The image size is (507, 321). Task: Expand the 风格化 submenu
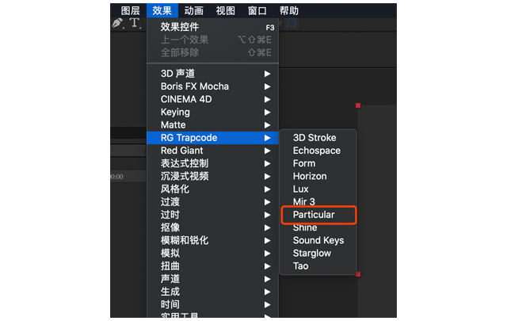[x=212, y=189]
